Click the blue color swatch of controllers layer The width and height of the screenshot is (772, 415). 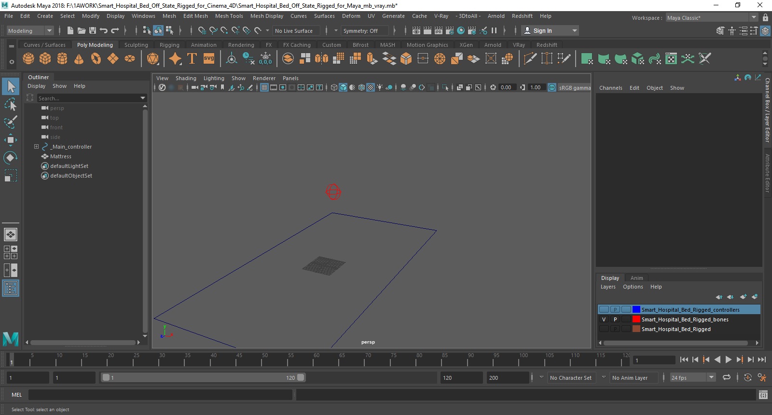(x=636, y=310)
